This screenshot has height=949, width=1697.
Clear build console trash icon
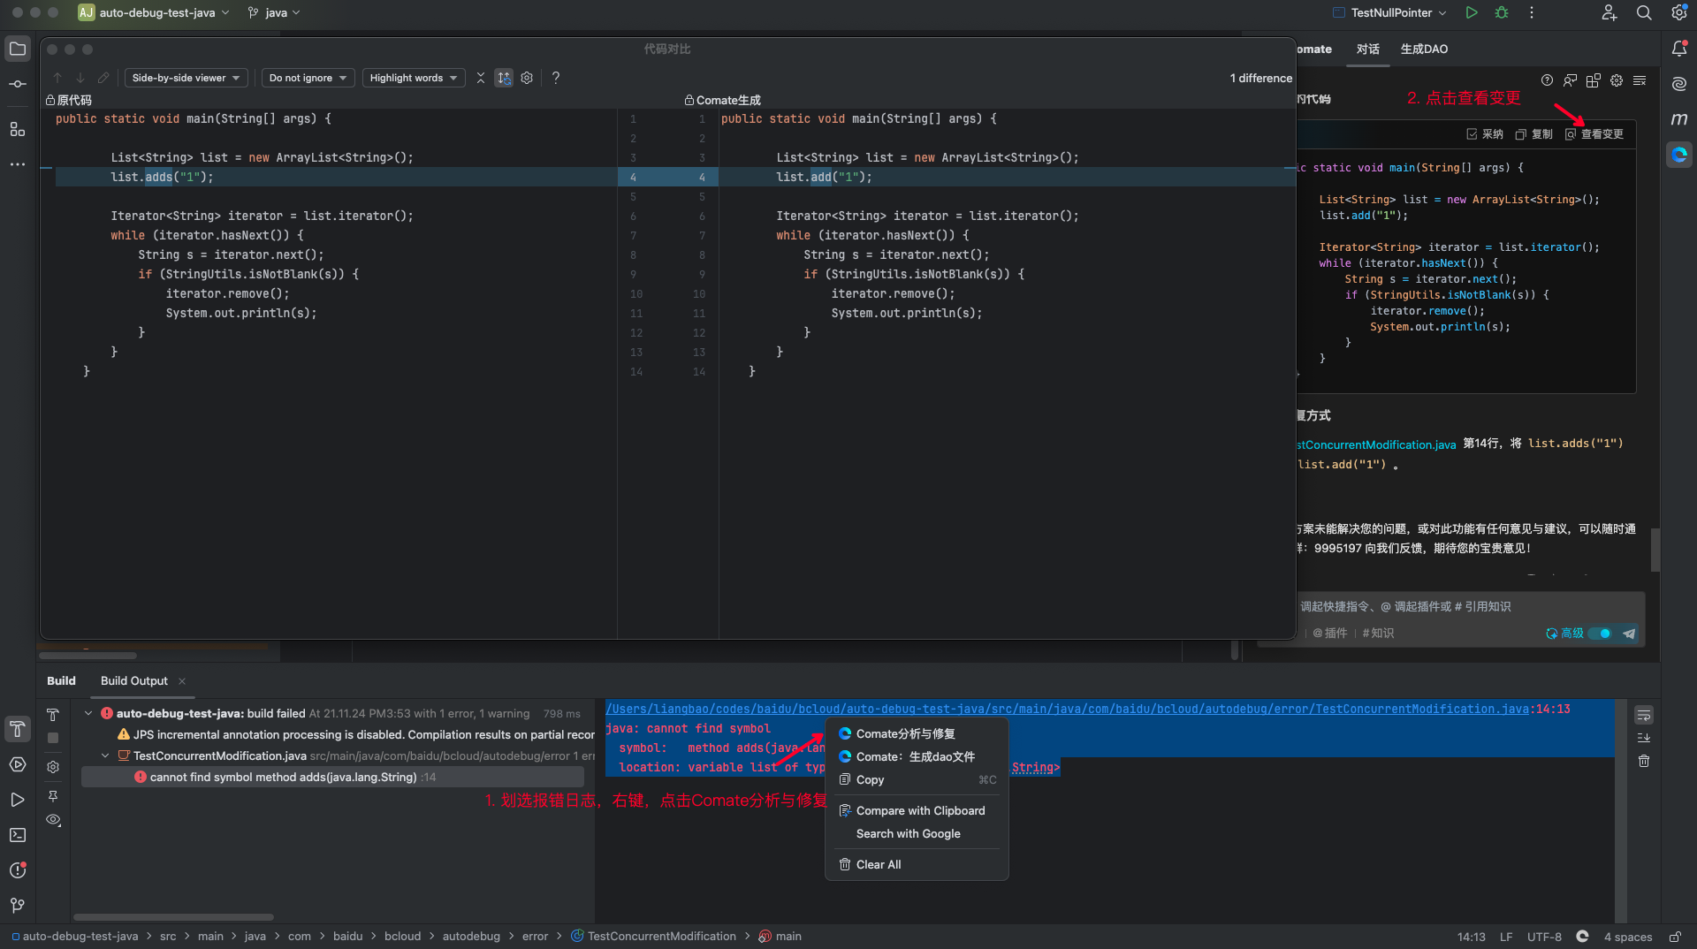click(x=1644, y=761)
